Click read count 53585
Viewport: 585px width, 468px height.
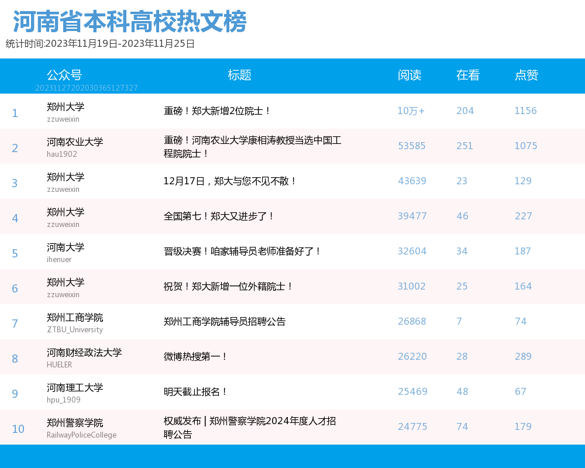[411, 146]
